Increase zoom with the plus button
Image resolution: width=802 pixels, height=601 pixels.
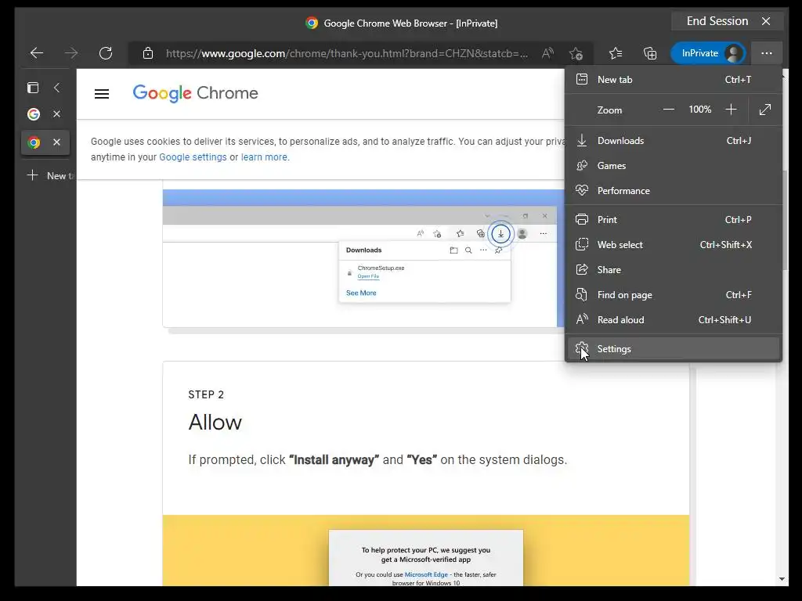click(731, 110)
